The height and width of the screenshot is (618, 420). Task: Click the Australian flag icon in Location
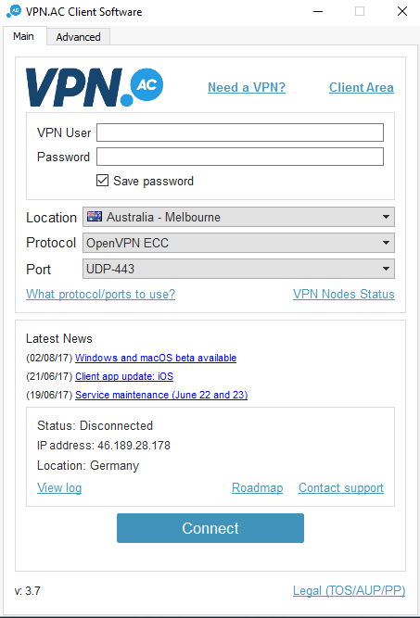click(x=95, y=217)
